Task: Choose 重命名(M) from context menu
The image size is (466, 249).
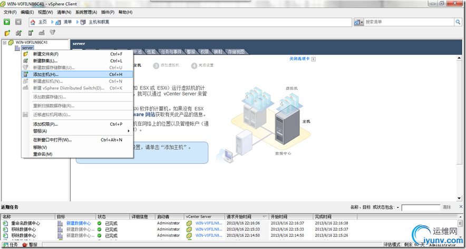Action: tap(77, 154)
